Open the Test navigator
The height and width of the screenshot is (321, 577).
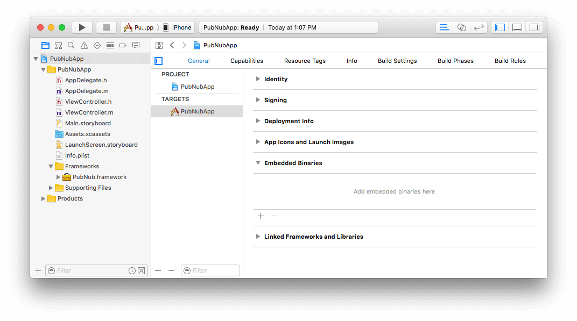click(96, 46)
